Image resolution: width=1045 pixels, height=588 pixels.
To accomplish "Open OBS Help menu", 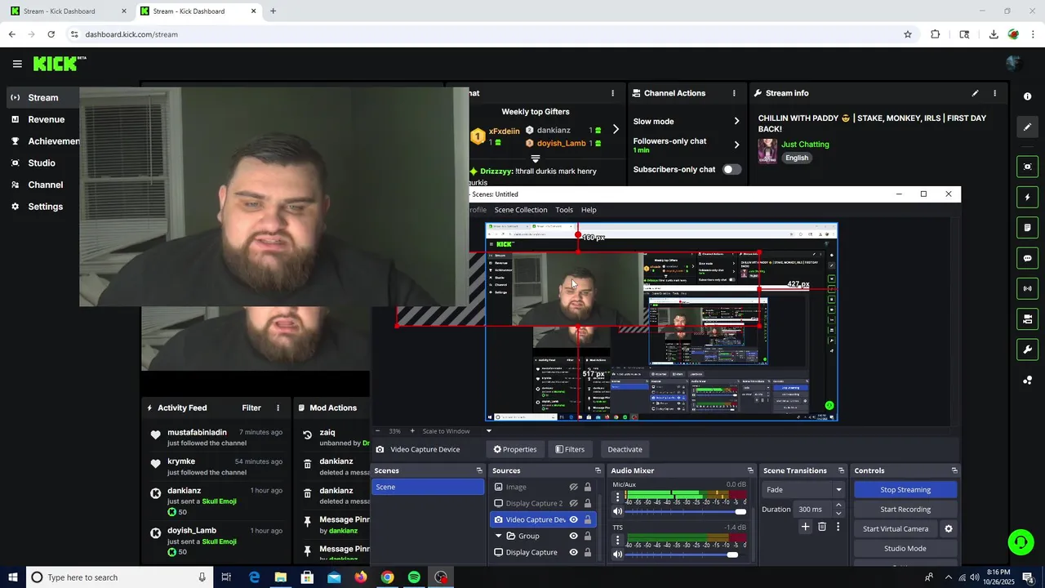I will pyautogui.click(x=589, y=210).
